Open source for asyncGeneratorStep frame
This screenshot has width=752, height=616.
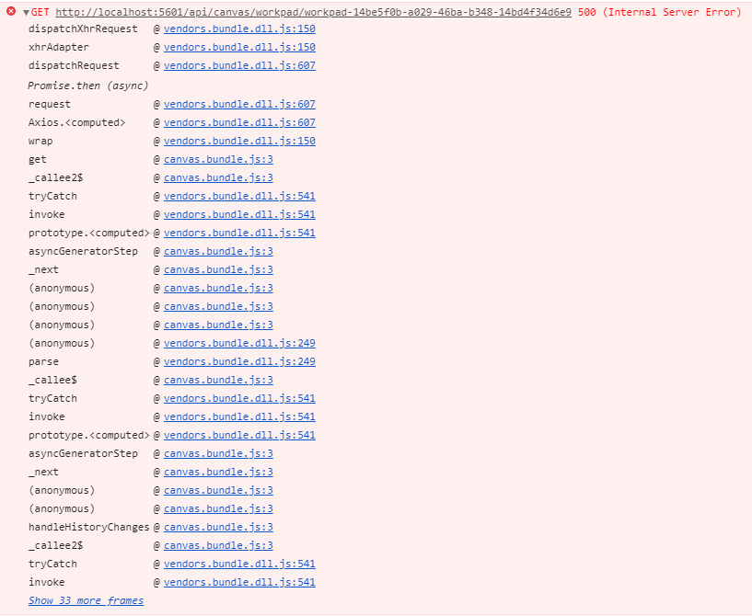[218, 251]
